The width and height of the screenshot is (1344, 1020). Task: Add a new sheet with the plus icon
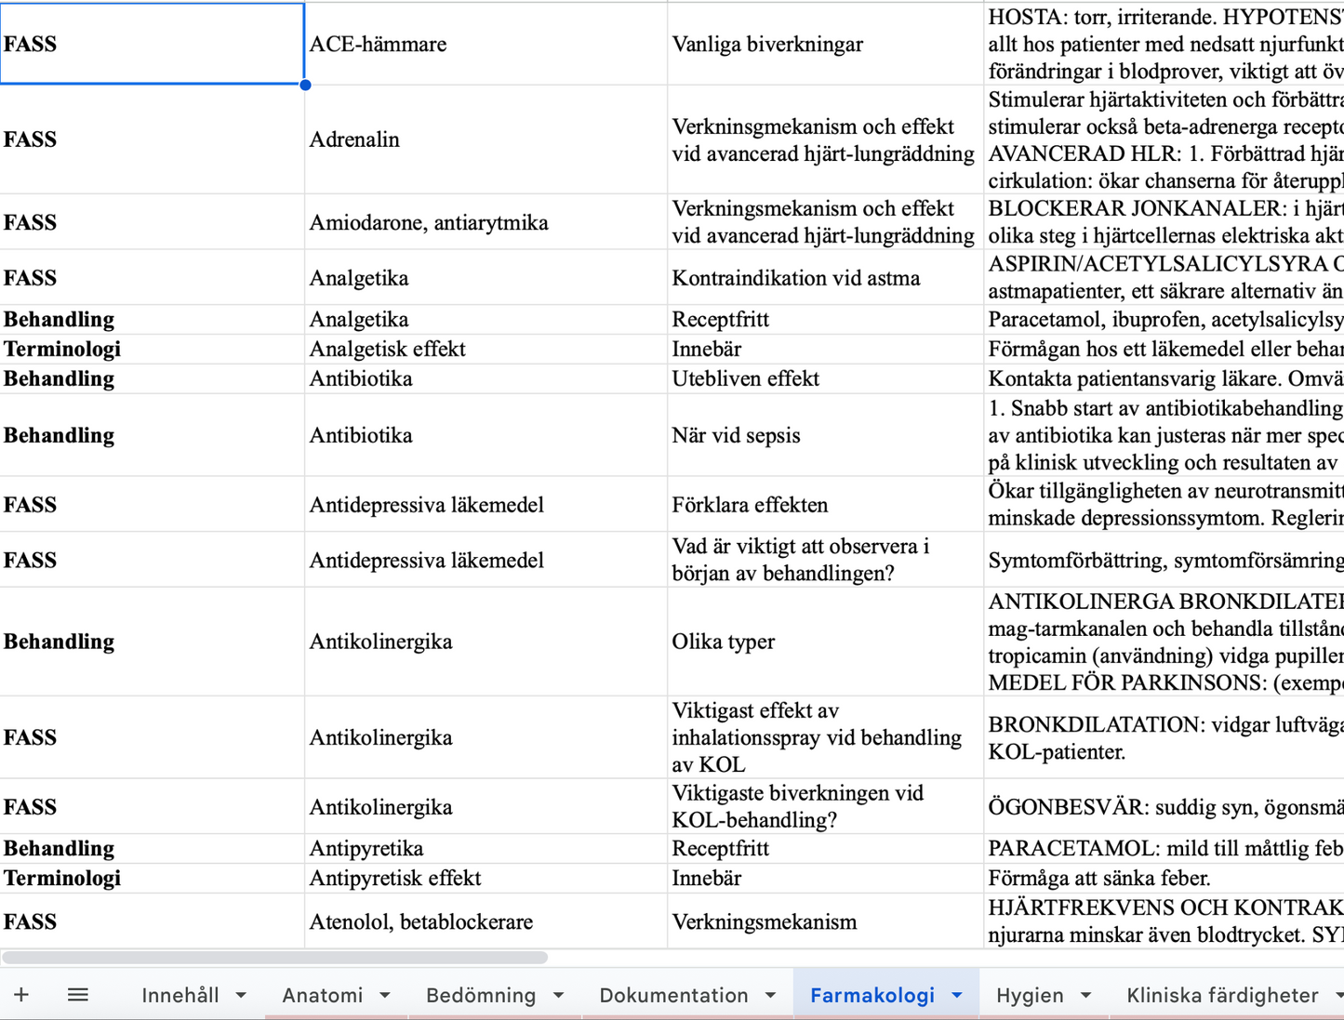pyautogui.click(x=20, y=994)
